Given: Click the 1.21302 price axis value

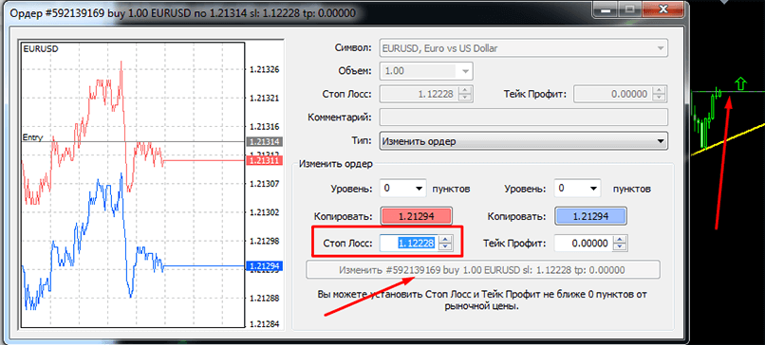Looking at the screenshot, I should coord(264,212).
